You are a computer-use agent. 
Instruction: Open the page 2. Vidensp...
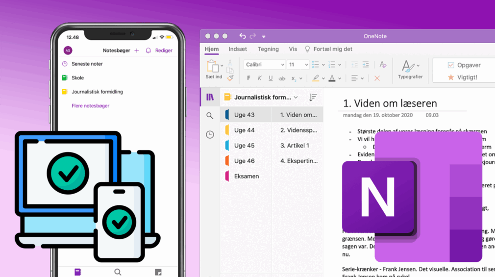coord(297,130)
